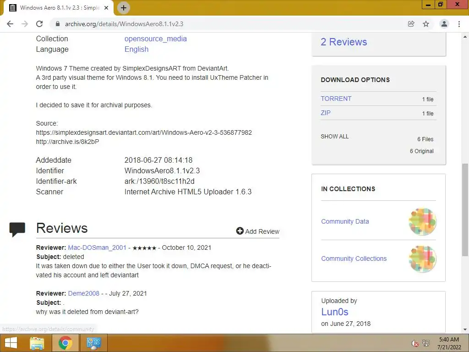Click the scrollbar down arrow
The height and width of the screenshot is (352, 469).
465,330
